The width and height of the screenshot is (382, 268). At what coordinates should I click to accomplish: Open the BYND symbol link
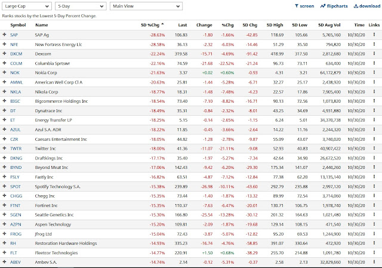16,167
